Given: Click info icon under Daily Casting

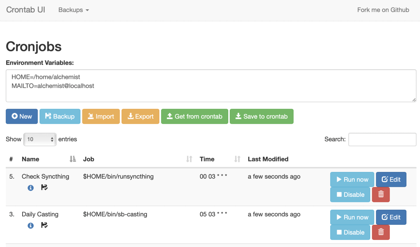Looking at the screenshot, I should (x=31, y=226).
